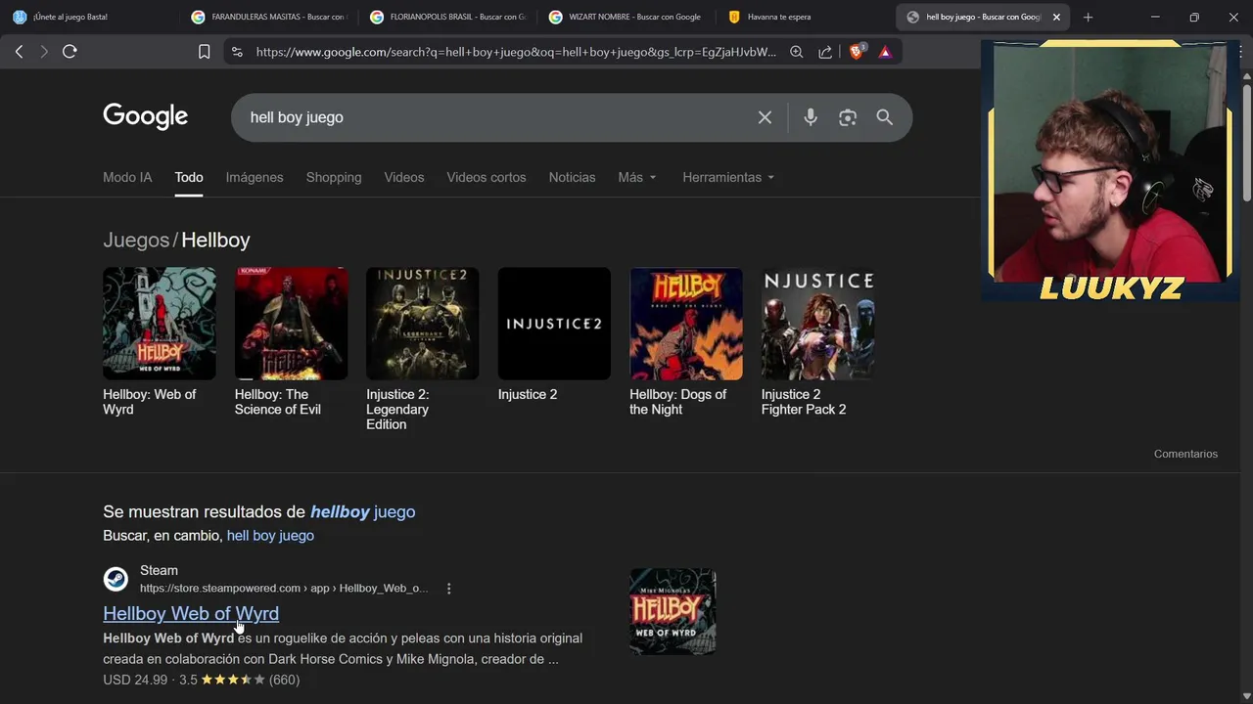Open Brave Rewards triangle icon
1253x704 pixels.
click(885, 52)
